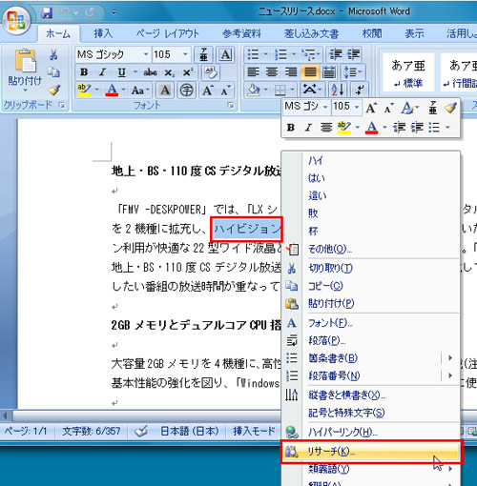The width and height of the screenshot is (477, 486).
Task: Select the 標準 style thumbnail
Action: coord(408,73)
